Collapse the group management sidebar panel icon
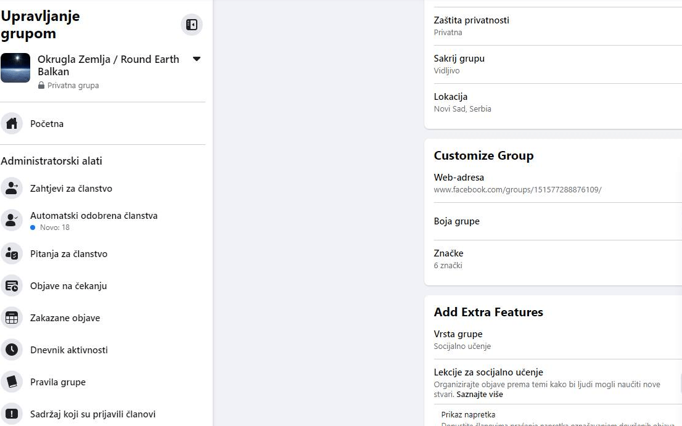Viewport: 682px width, 426px height. 192,25
